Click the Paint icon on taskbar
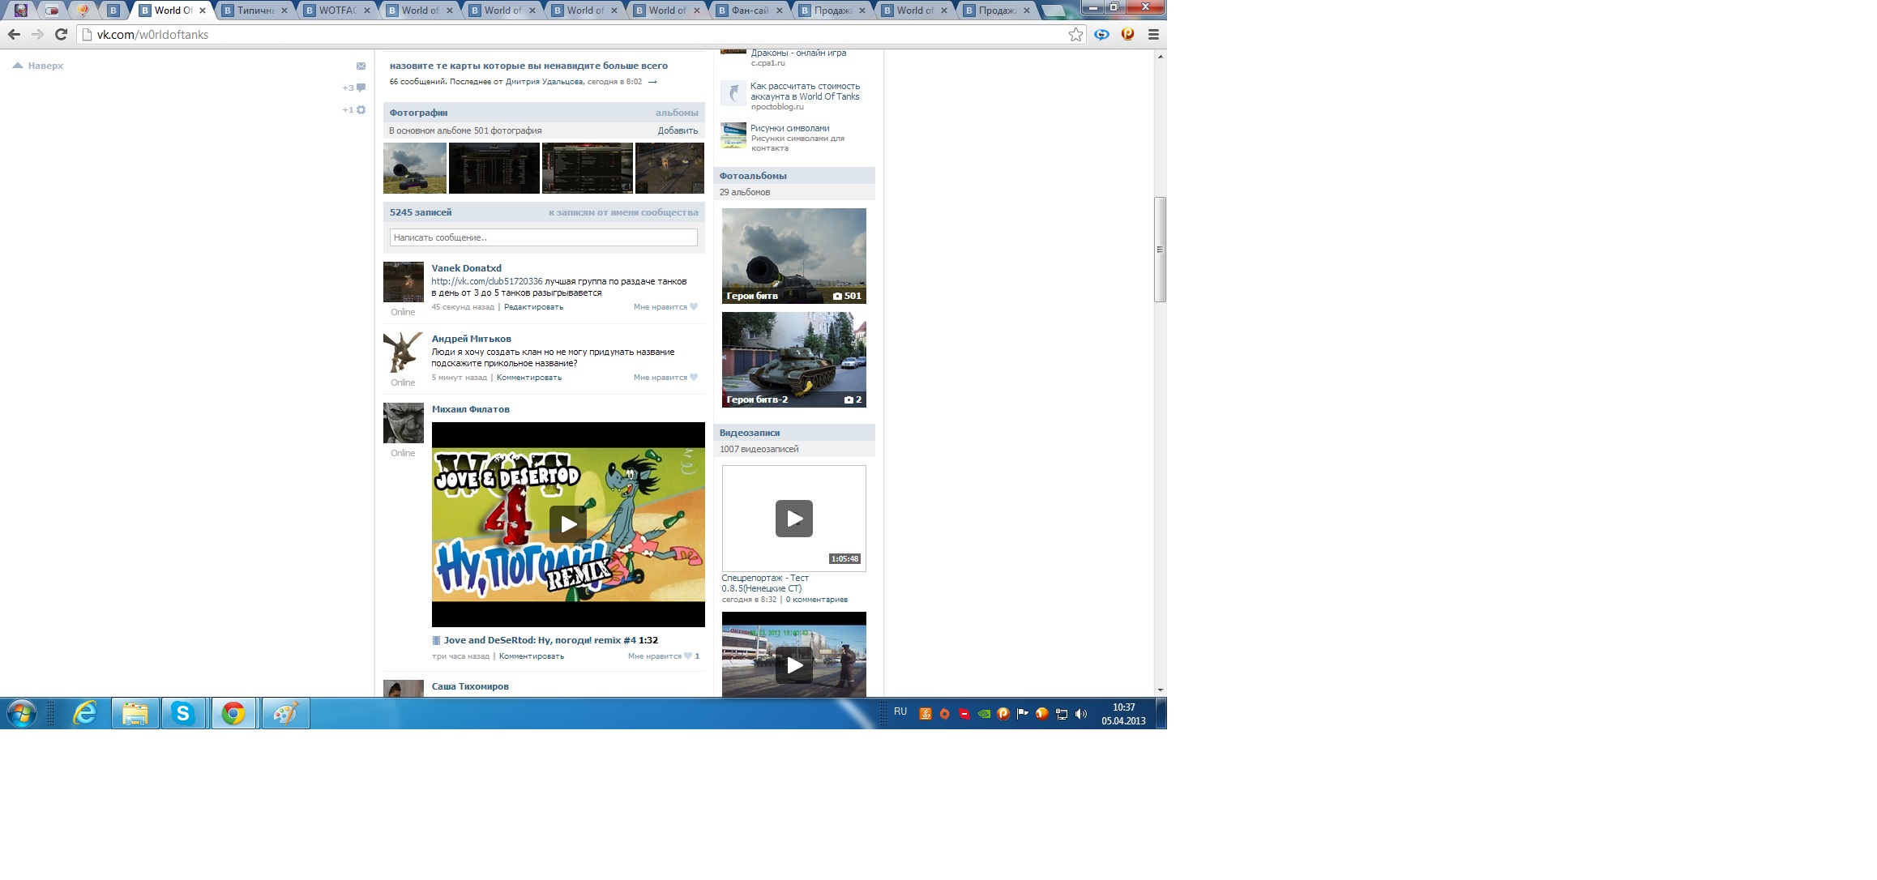This screenshot has width=1877, height=880. tap(284, 714)
